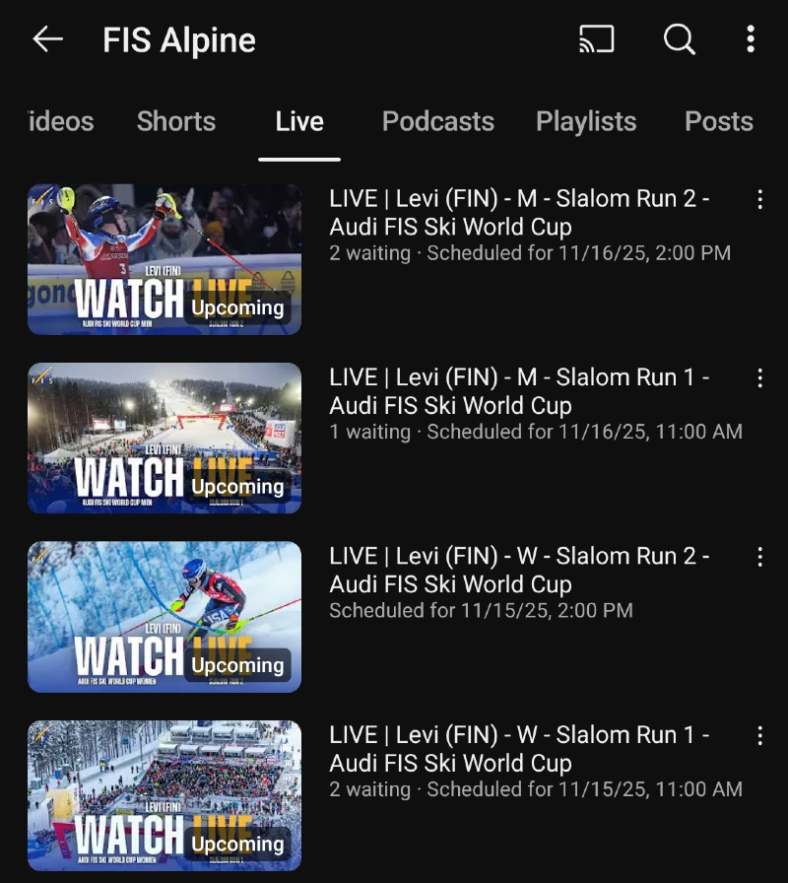Open Men's Slalom Run 2 thumbnail

click(x=164, y=259)
